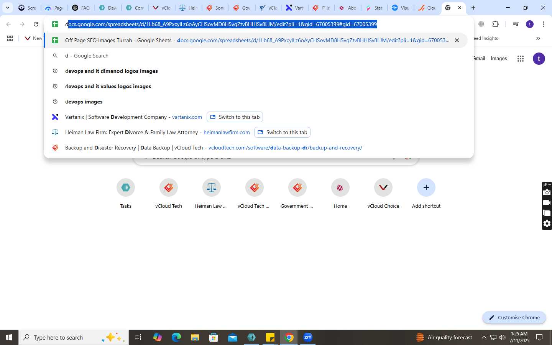Open the Scre browser tab
Viewport: 552px width, 345px height.
coord(27,8)
